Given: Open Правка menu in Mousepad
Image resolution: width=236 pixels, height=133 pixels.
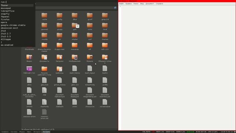Looking at the screenshot, I should pyautogui.click(x=128, y=4).
